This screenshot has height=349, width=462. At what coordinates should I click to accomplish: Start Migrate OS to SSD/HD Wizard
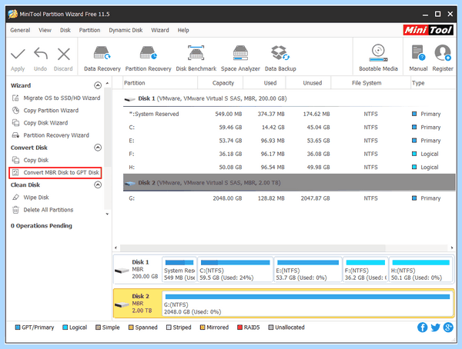coord(56,98)
